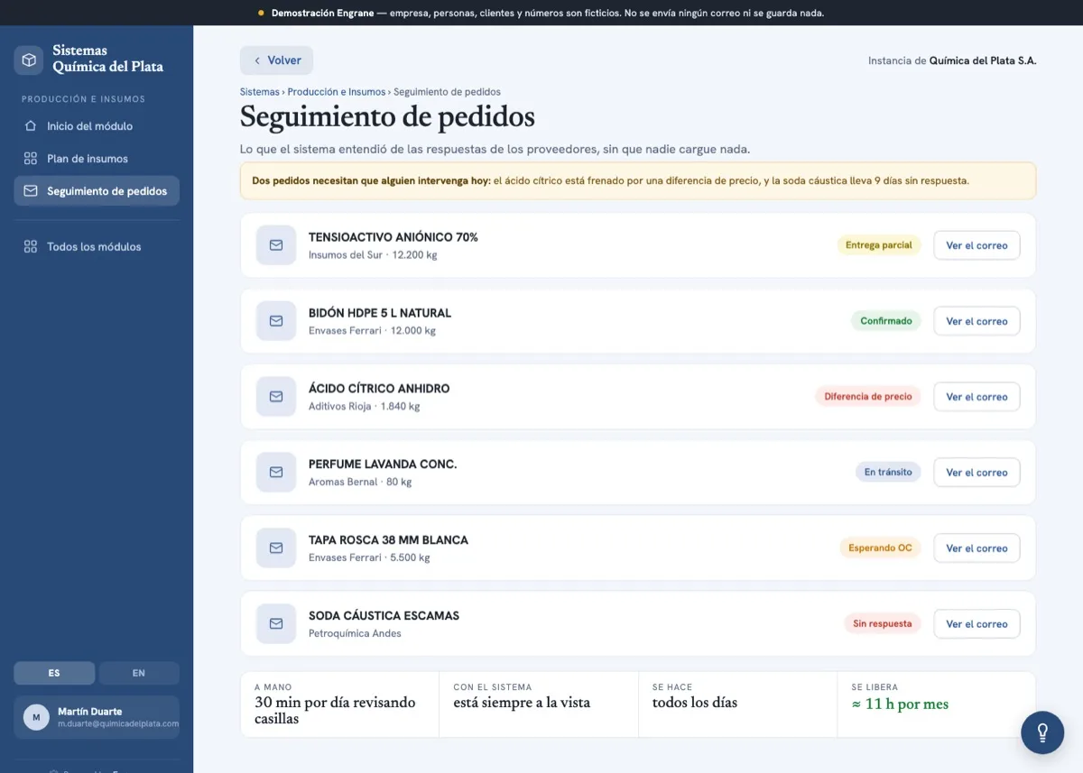Click the Diferencia de precio status badge
Screen dimensions: 1083x773
click(x=868, y=397)
